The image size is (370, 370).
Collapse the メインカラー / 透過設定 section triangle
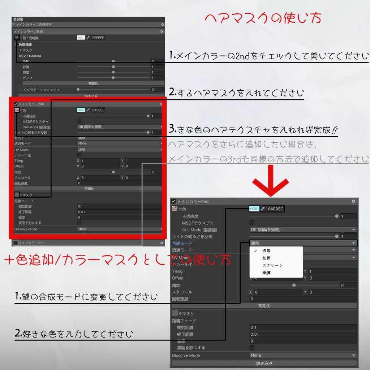point(14,24)
